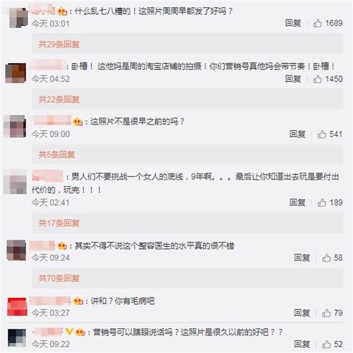Like the comment with 1689 likes
The height and width of the screenshot is (353, 353).
[318, 23]
